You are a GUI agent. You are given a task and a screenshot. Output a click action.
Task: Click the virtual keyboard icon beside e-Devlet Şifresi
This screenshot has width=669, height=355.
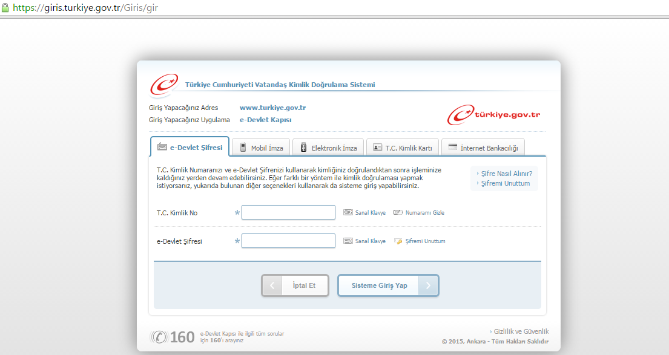tap(348, 241)
